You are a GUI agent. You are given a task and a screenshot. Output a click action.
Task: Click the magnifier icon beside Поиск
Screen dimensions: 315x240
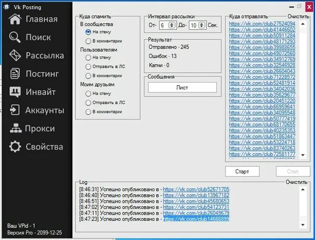coord(15,37)
